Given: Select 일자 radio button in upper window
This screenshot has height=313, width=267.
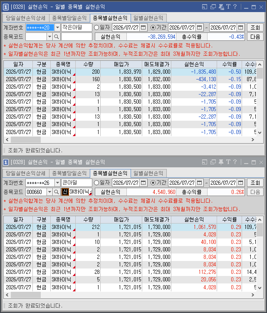Looking at the screenshot, I should click(96, 27).
